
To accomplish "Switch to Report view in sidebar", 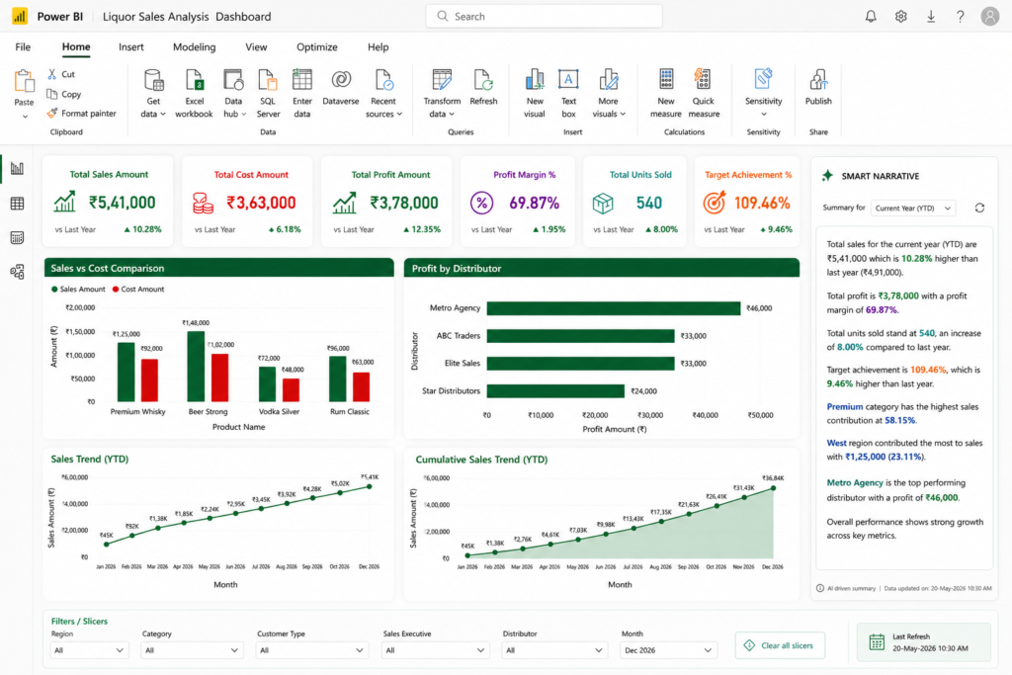I will tap(18, 169).
